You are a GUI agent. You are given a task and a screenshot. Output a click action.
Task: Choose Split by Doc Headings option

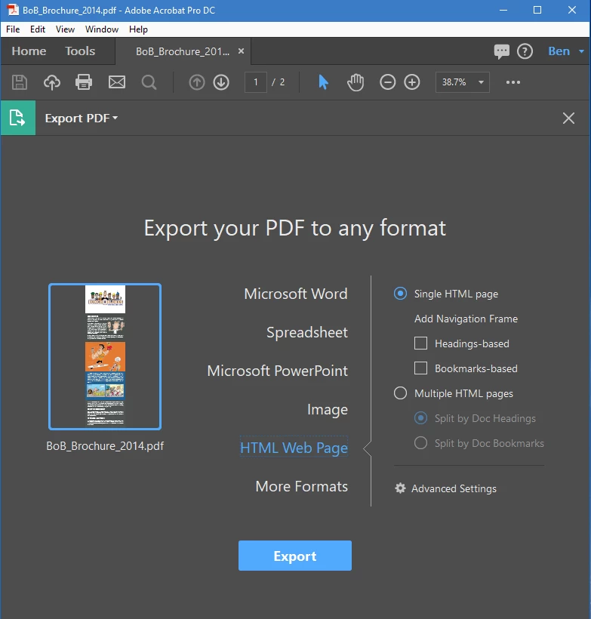pos(421,418)
